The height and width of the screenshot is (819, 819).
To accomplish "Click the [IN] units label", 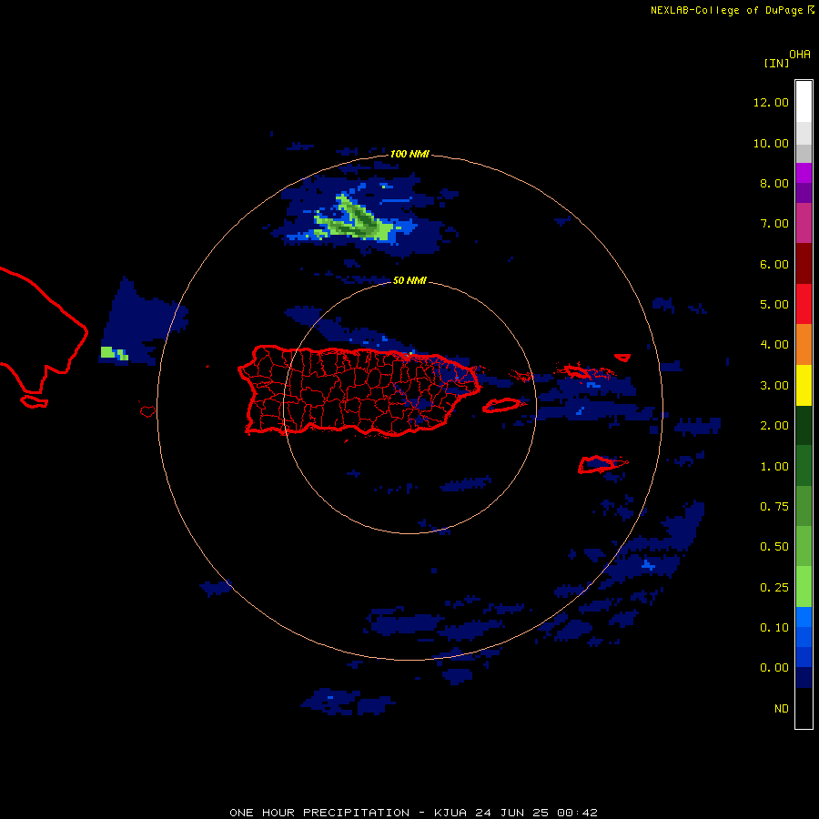I will pyautogui.click(x=776, y=63).
